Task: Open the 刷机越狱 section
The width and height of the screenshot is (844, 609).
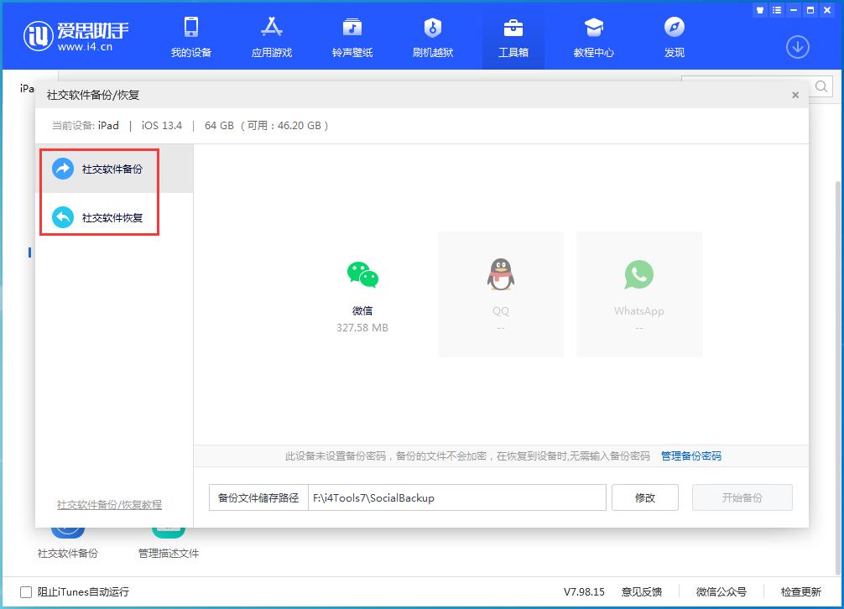Action: (432, 37)
